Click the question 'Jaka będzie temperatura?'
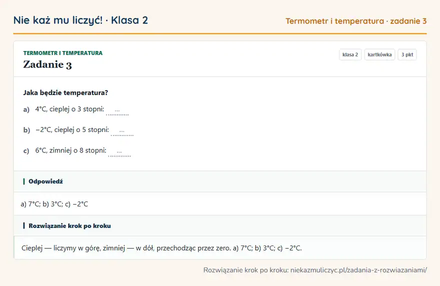The width and height of the screenshot is (440, 286). pos(65,92)
